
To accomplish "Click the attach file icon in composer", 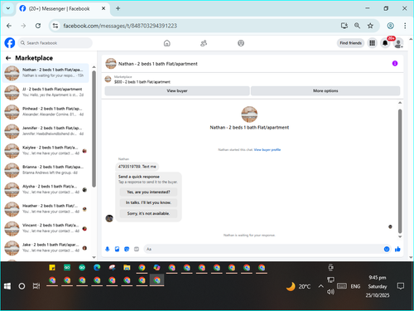I will (x=117, y=249).
